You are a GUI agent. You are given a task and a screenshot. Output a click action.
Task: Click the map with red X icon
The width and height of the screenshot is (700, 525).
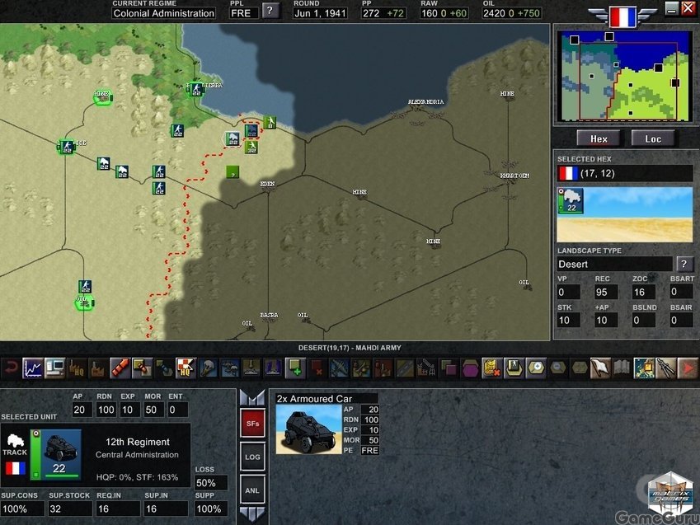click(x=492, y=368)
